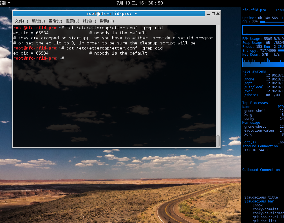Click the ${audacious_title} text
The image size is (284, 223).
coord(262,197)
